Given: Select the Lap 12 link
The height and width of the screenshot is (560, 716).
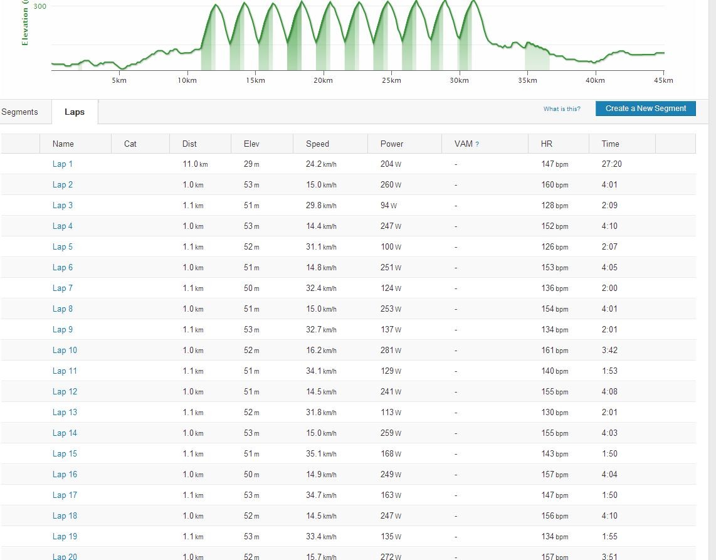Looking at the screenshot, I should (65, 391).
